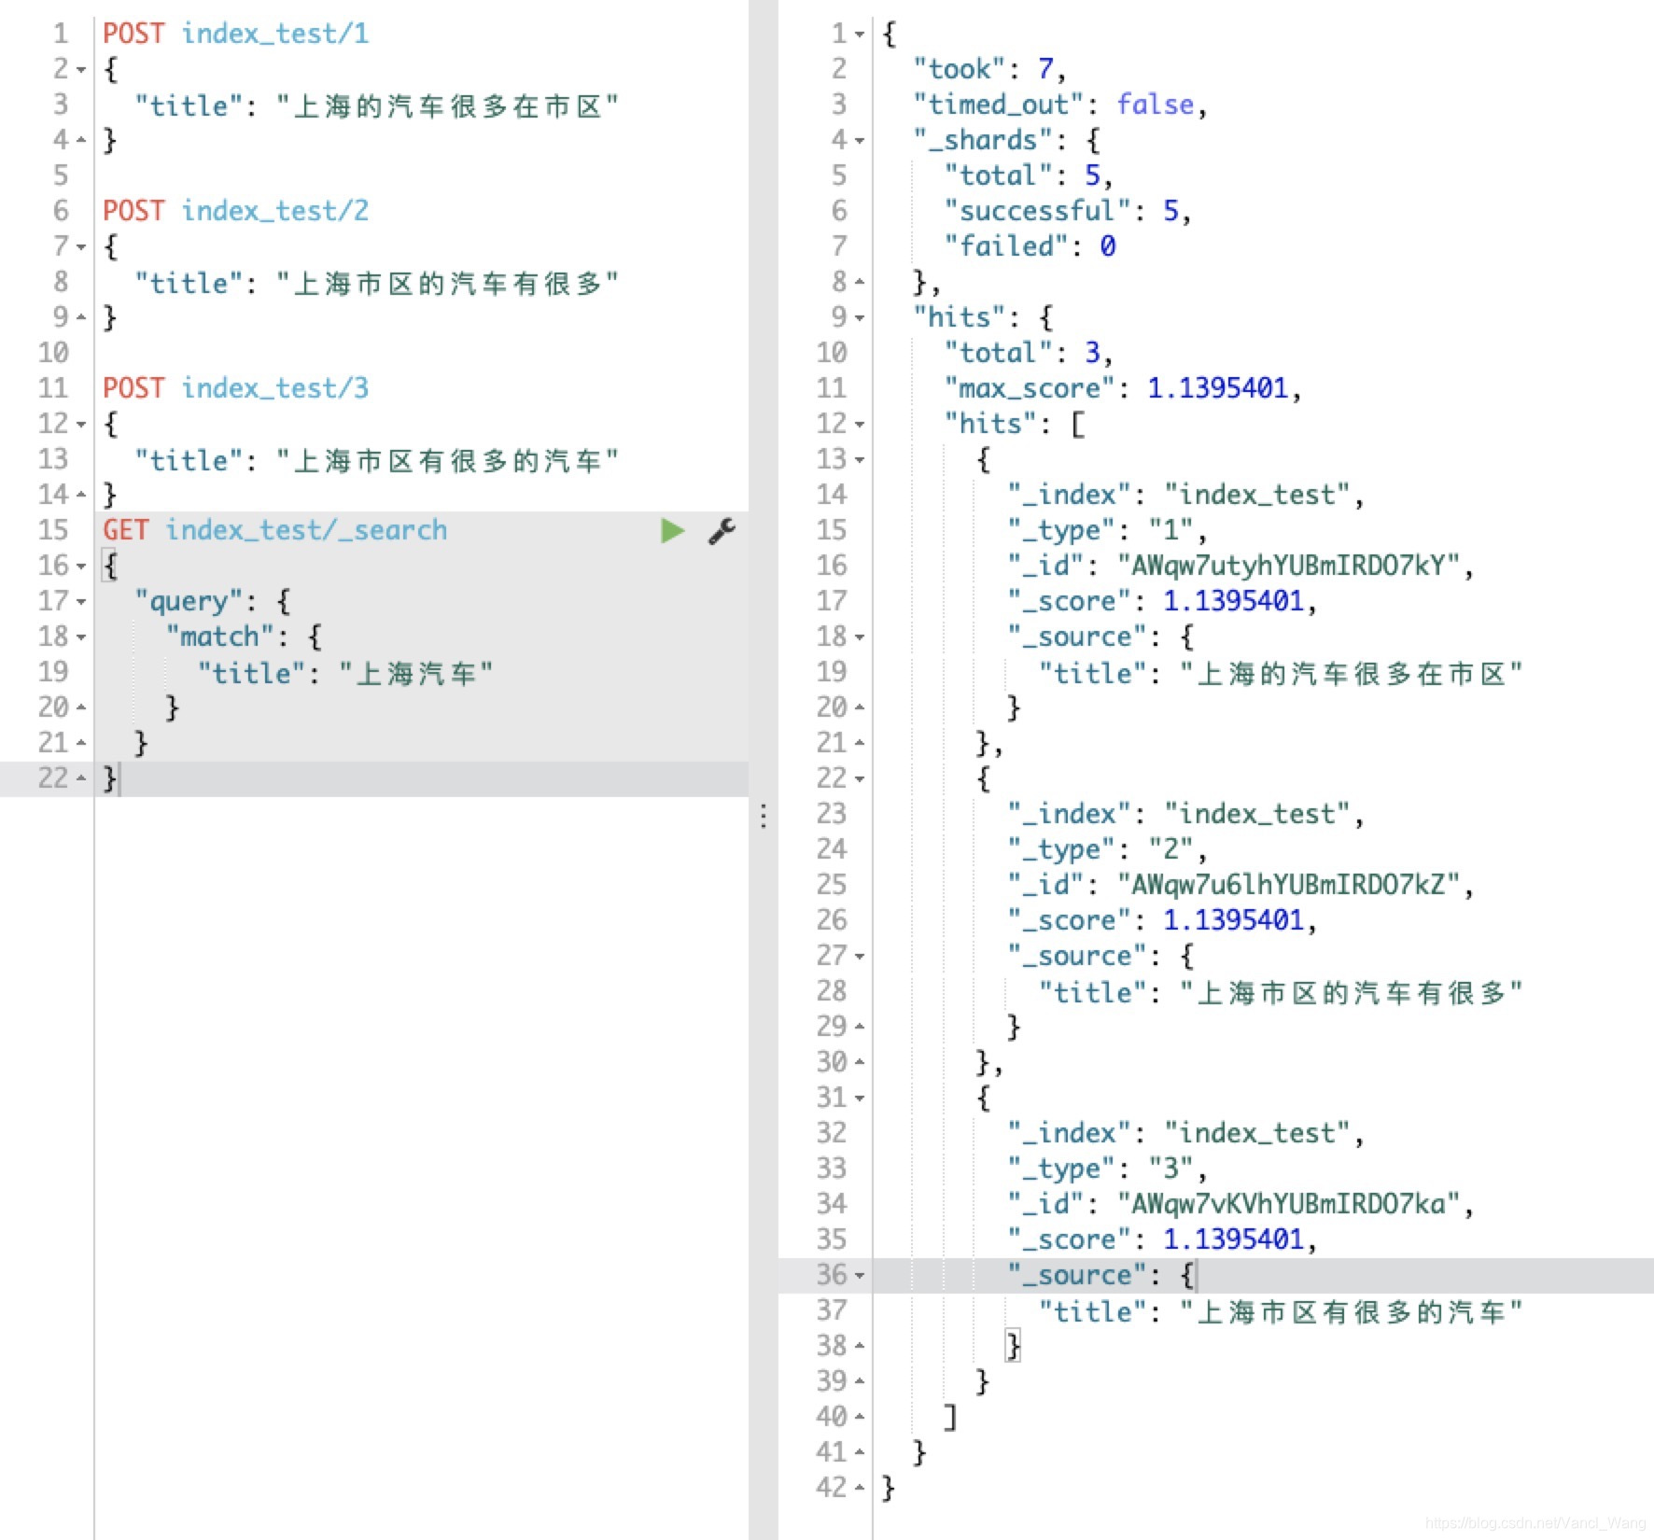Click the id "AWqw7utyhYUBmIRDO7kY"
Viewport: 1654px width, 1540px height.
1289,566
